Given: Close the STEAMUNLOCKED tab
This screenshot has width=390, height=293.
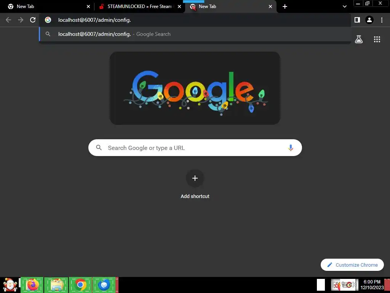Looking at the screenshot, I should click(x=179, y=6).
